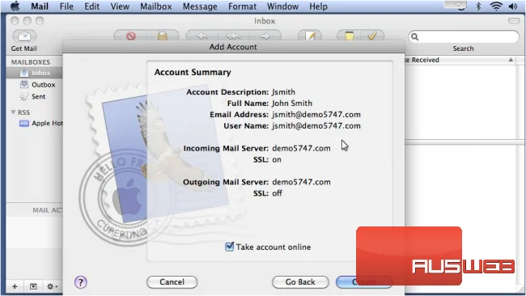This screenshot has height=296, width=526.
Task: Click the Create button
Action: 363,282
